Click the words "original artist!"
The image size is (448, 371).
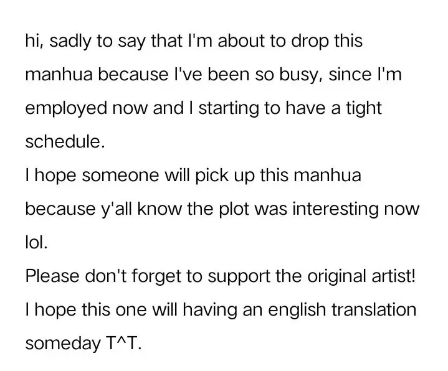[364, 276]
